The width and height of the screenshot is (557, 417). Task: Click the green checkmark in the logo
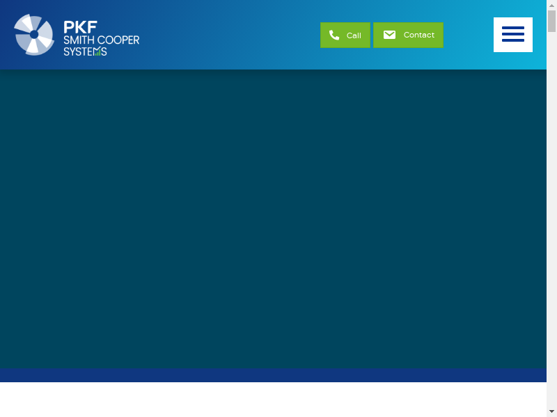99,51
